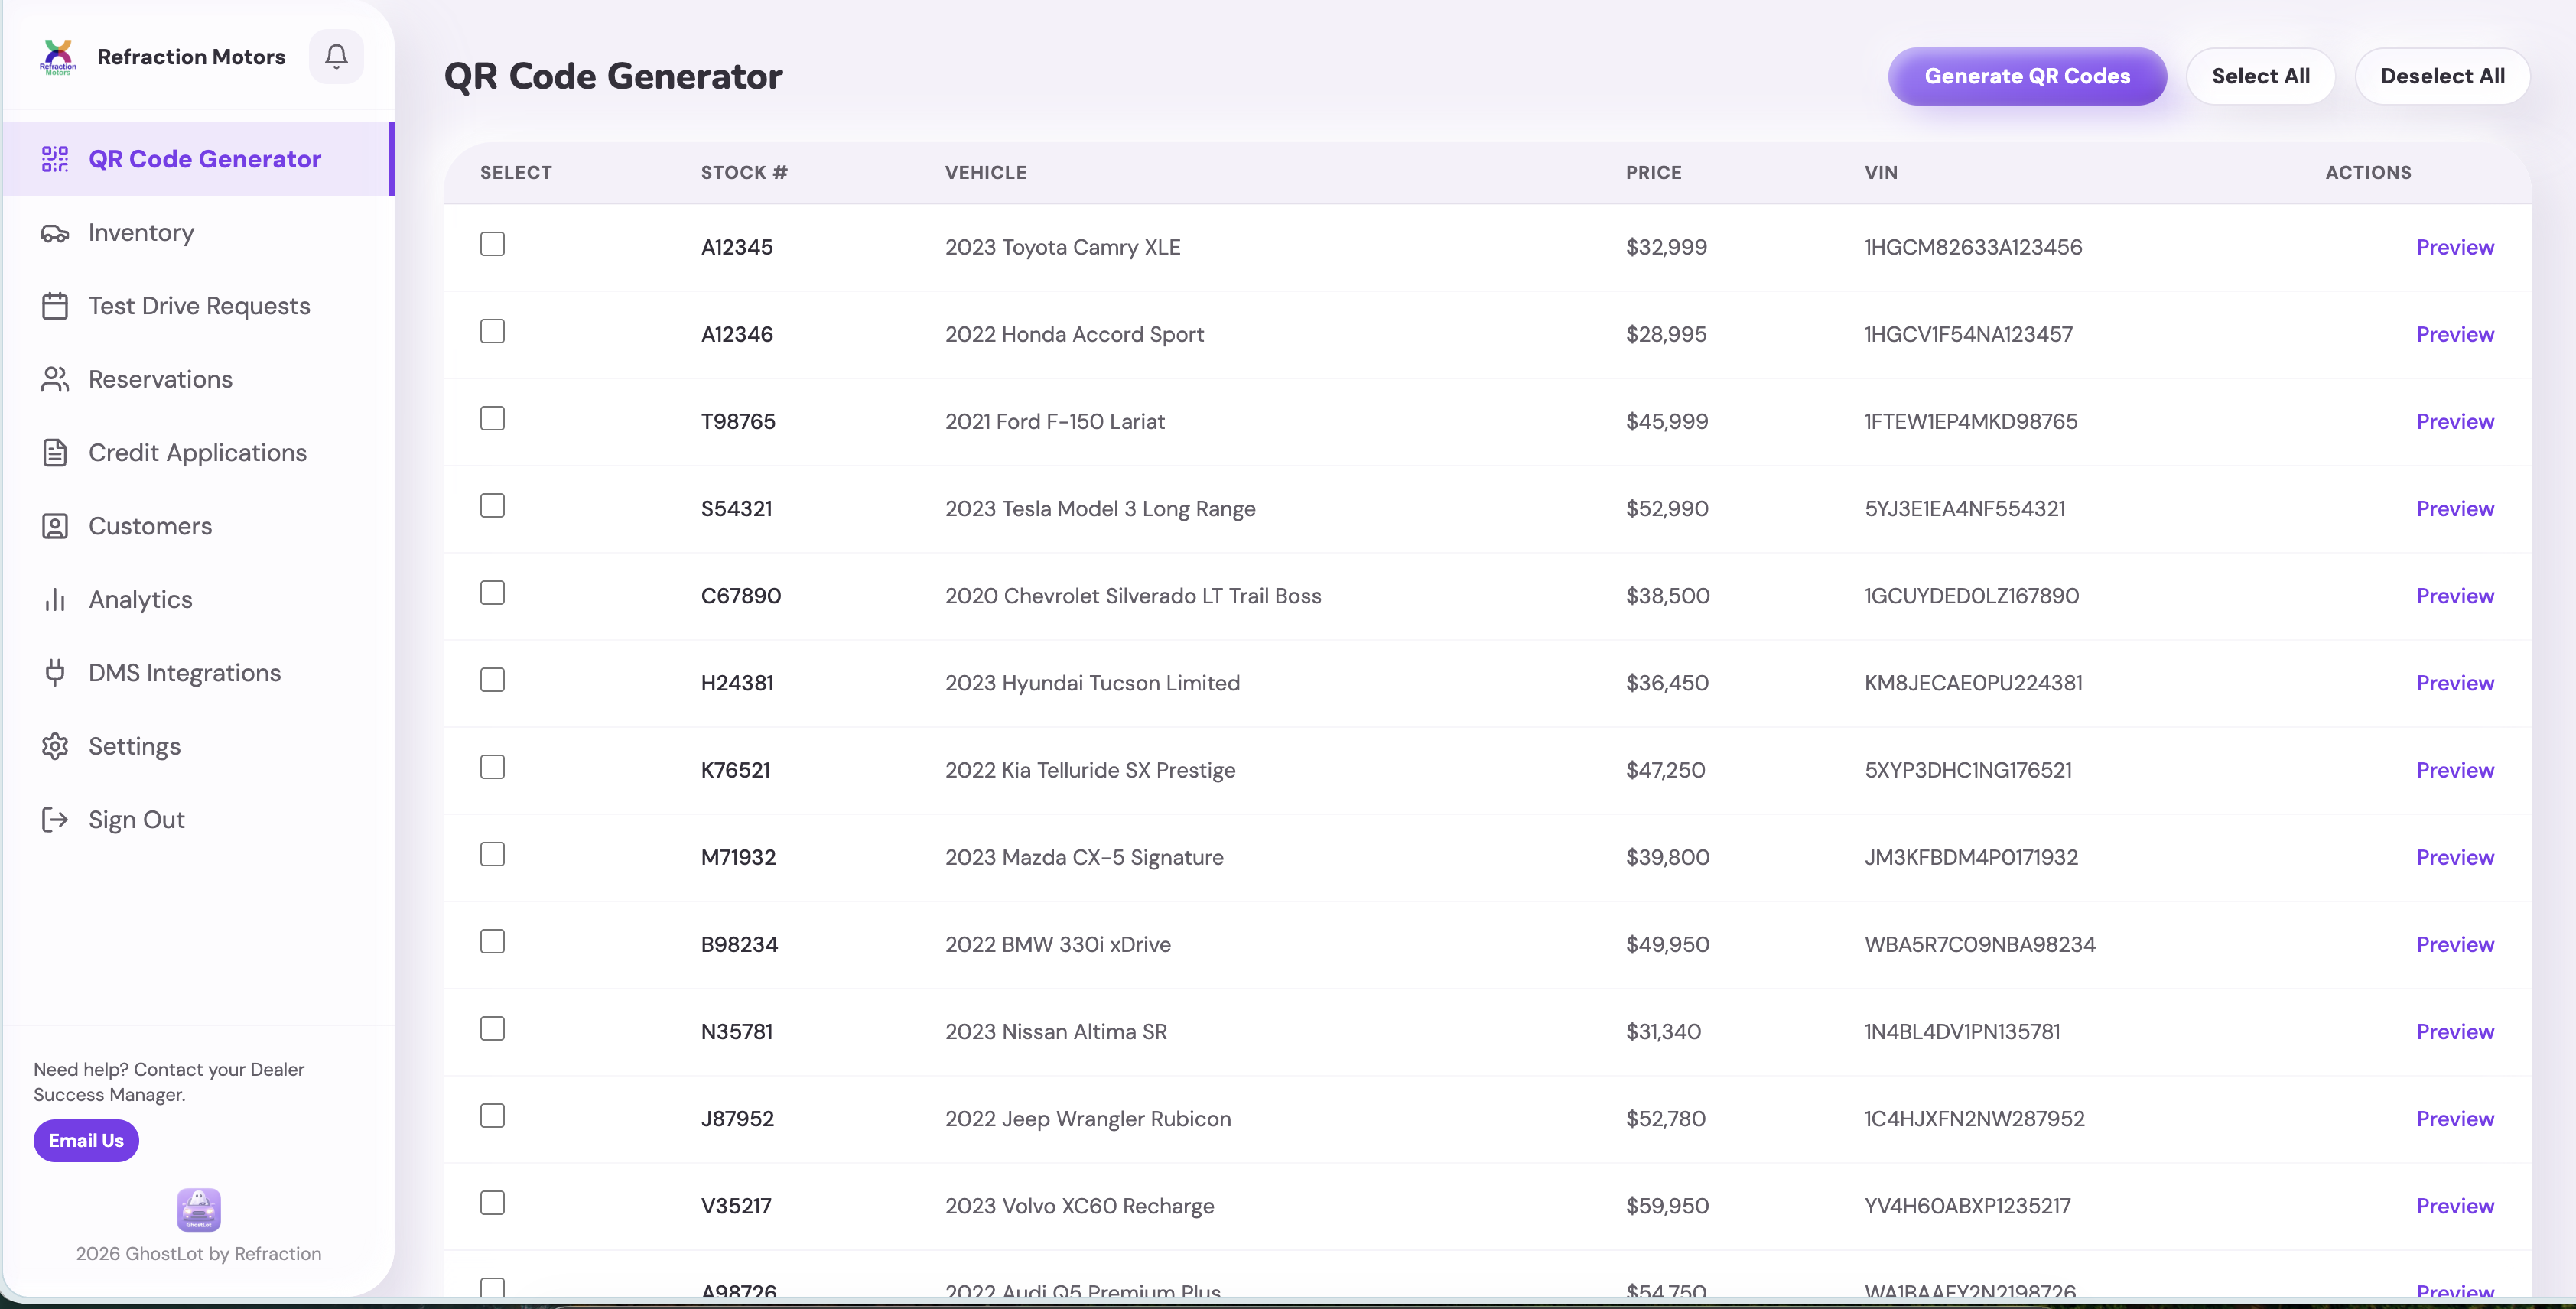Click the DMS Integrations plug icon
Viewport: 2576px width, 1309px height.
[x=55, y=673]
